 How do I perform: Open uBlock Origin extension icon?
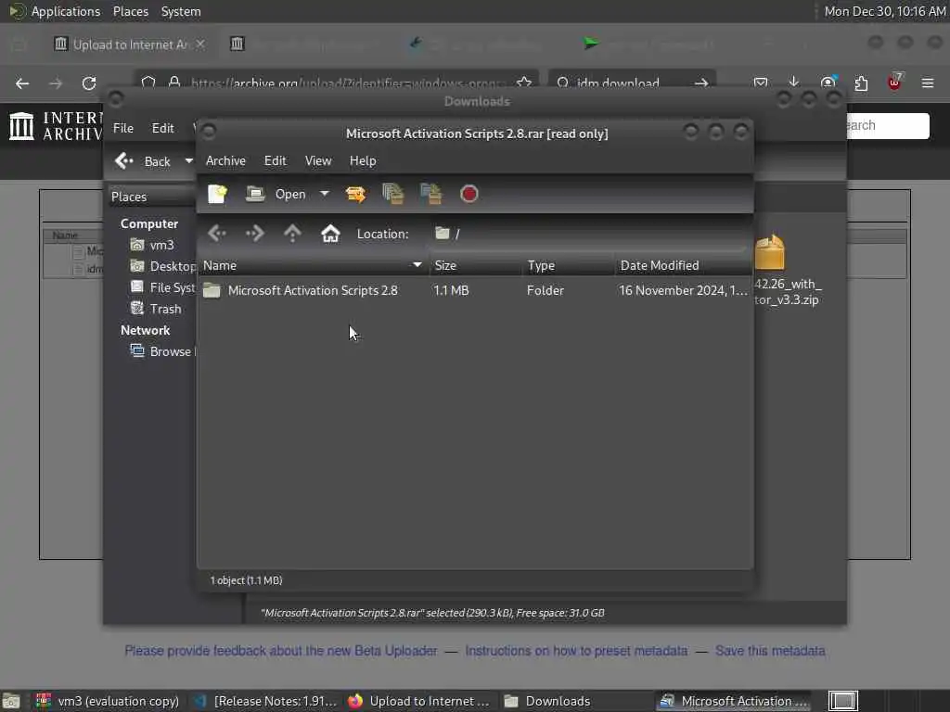point(894,82)
